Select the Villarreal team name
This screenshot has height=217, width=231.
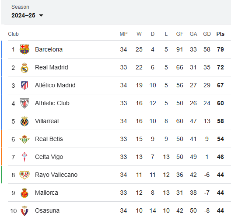(x=47, y=121)
